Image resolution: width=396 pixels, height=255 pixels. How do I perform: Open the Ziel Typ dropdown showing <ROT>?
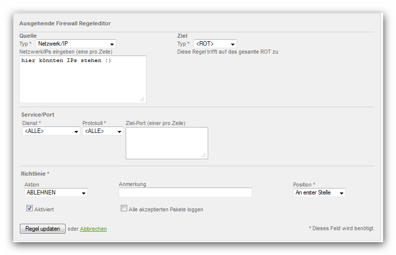pos(215,44)
